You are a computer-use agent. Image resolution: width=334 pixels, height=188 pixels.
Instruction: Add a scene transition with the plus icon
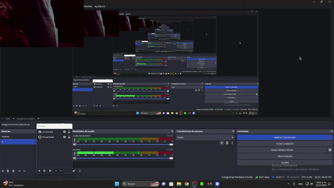[222, 143]
